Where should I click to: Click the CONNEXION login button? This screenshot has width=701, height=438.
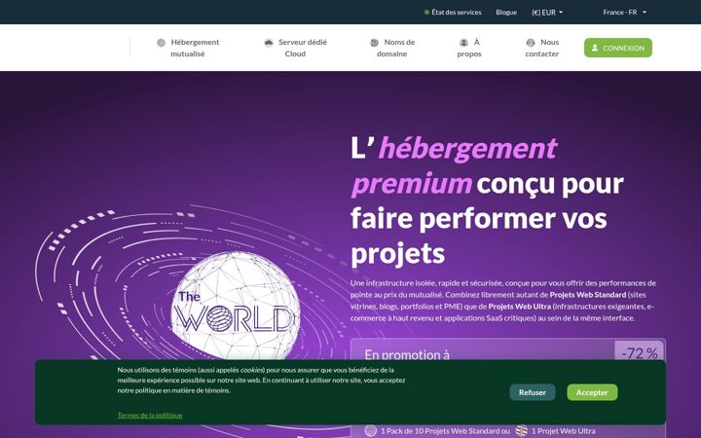(x=618, y=48)
